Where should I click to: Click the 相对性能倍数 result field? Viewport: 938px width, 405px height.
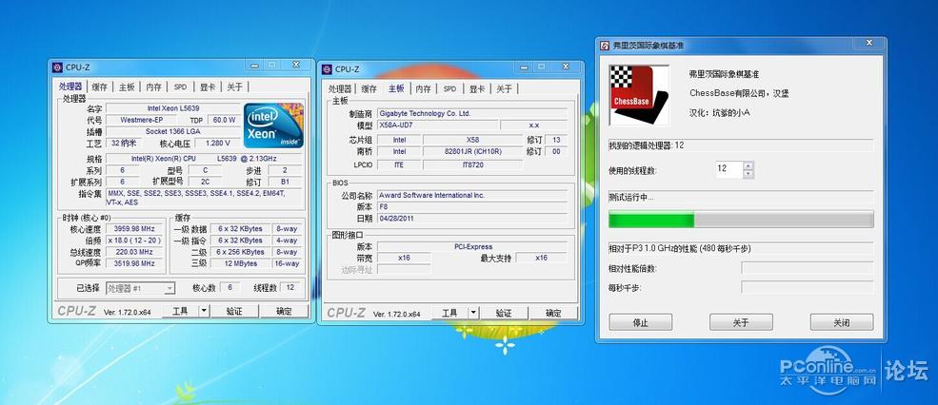(808, 268)
